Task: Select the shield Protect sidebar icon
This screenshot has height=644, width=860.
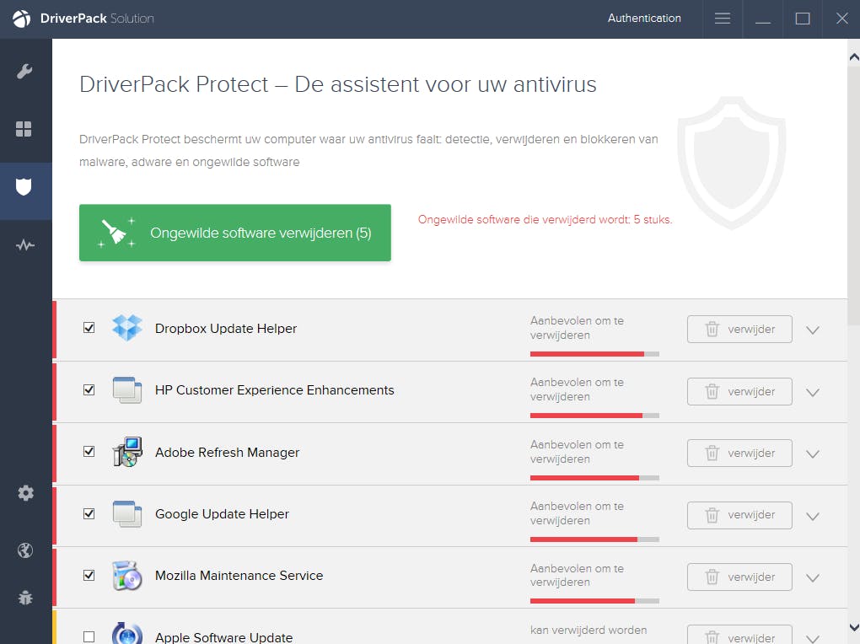Action: pyautogui.click(x=24, y=187)
